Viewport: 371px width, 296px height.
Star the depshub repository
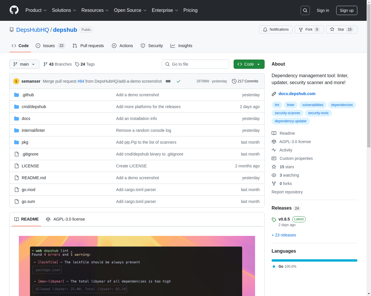tap(341, 29)
